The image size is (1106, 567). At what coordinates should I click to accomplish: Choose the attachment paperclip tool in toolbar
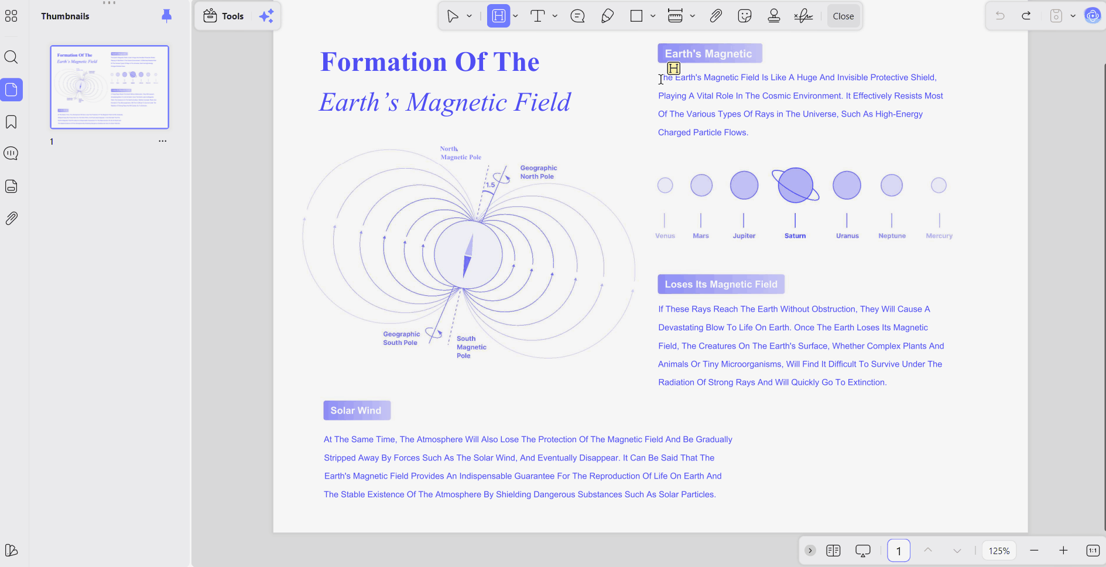(x=715, y=16)
